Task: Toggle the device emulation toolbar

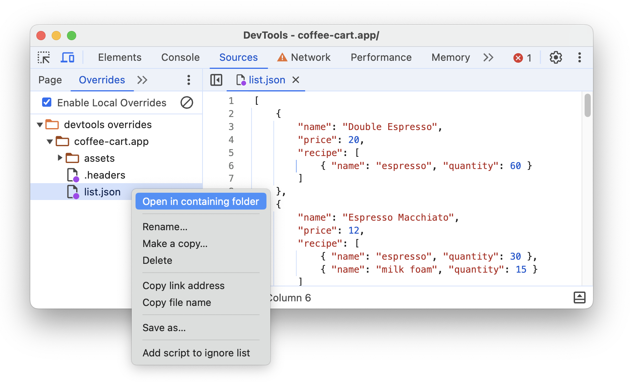Action: click(x=68, y=57)
